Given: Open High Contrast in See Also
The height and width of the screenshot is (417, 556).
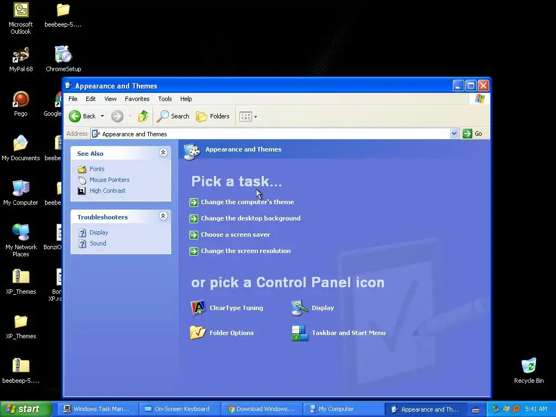Looking at the screenshot, I should pyautogui.click(x=108, y=191).
